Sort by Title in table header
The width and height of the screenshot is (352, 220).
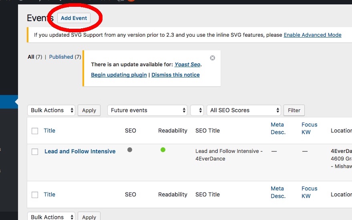click(49, 131)
